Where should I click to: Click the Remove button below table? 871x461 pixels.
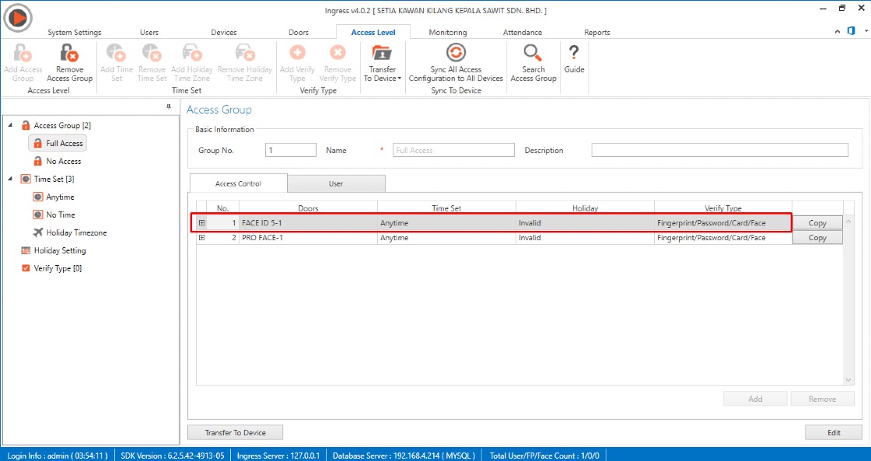pyautogui.click(x=822, y=399)
